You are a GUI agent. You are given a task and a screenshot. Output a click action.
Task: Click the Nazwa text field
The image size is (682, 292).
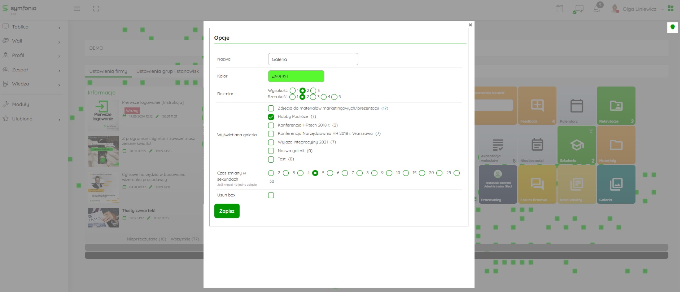pos(313,59)
